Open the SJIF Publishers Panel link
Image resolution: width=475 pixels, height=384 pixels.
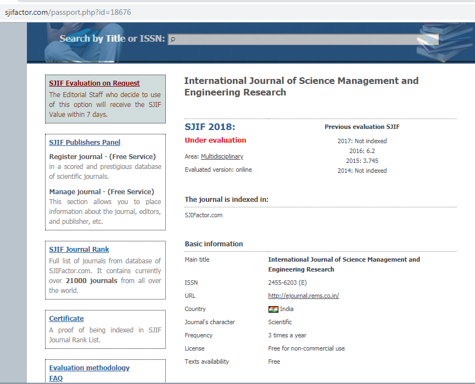pyautogui.click(x=85, y=143)
